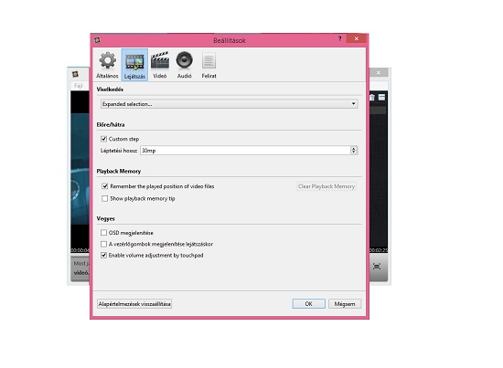Viewport: 503px width, 368px height.
Task: Increase step length with up arrow
Action: 354,148
